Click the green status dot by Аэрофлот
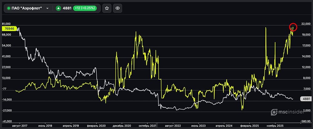Viewport: 313px width, 129px height. (8, 8)
